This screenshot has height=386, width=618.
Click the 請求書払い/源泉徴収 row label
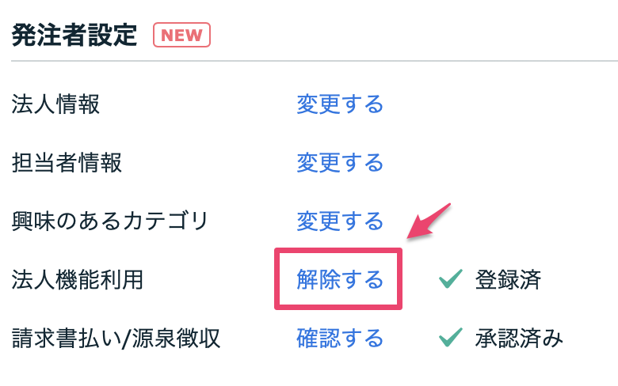116,339
